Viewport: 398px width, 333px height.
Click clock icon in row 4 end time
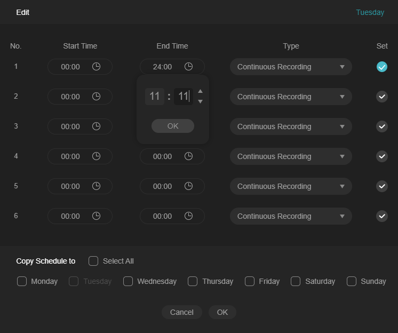[x=188, y=156]
